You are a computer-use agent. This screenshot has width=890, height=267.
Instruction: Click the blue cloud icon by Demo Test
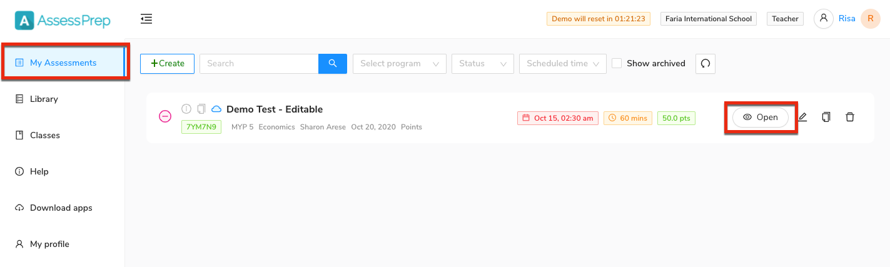(x=216, y=109)
